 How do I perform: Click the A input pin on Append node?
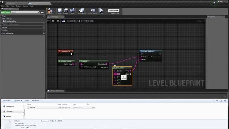coord(81,64)
